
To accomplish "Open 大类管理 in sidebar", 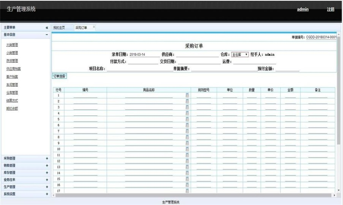I will (x=12, y=45).
